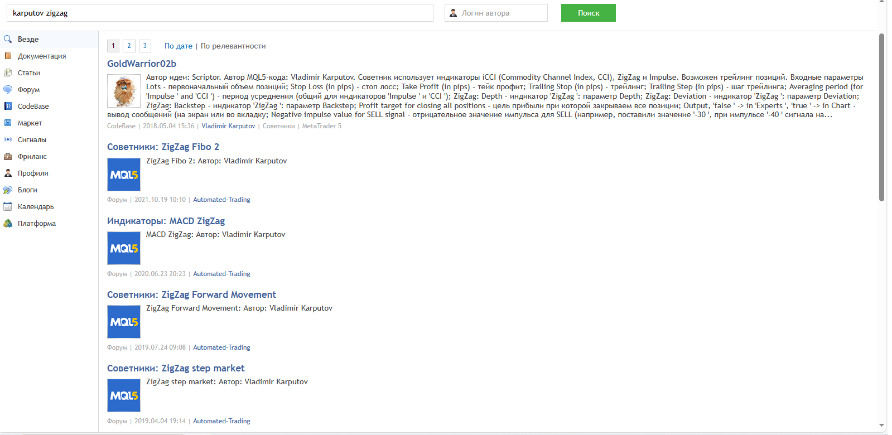The image size is (892, 435).
Task: Click the Фриланс briefcase icon
Action: [x=8, y=156]
